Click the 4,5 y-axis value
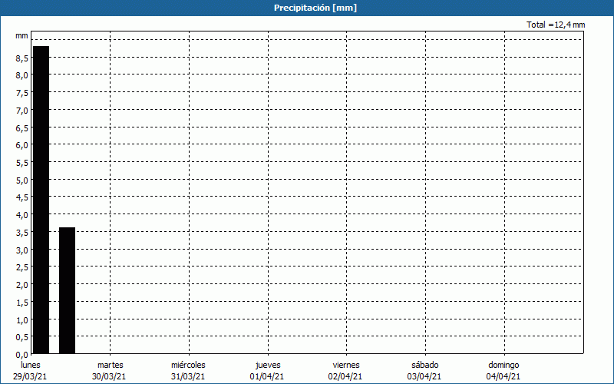 coord(22,197)
